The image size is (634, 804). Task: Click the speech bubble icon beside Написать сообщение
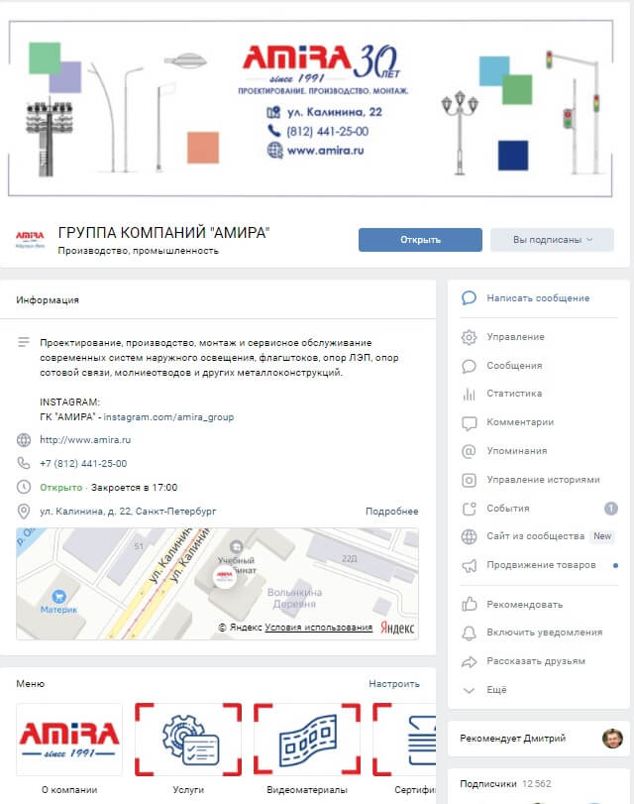pos(469,298)
